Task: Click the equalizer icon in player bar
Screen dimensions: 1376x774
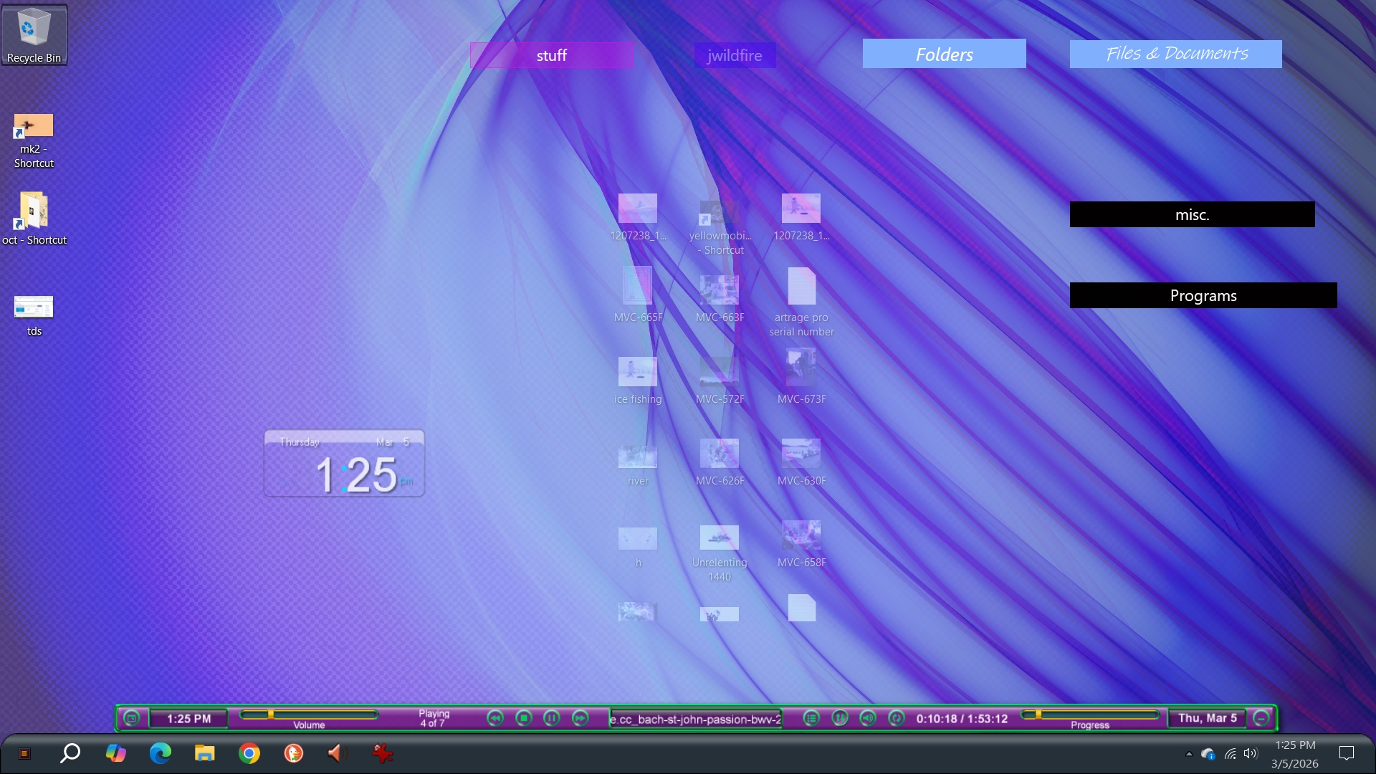Action: pos(839,718)
